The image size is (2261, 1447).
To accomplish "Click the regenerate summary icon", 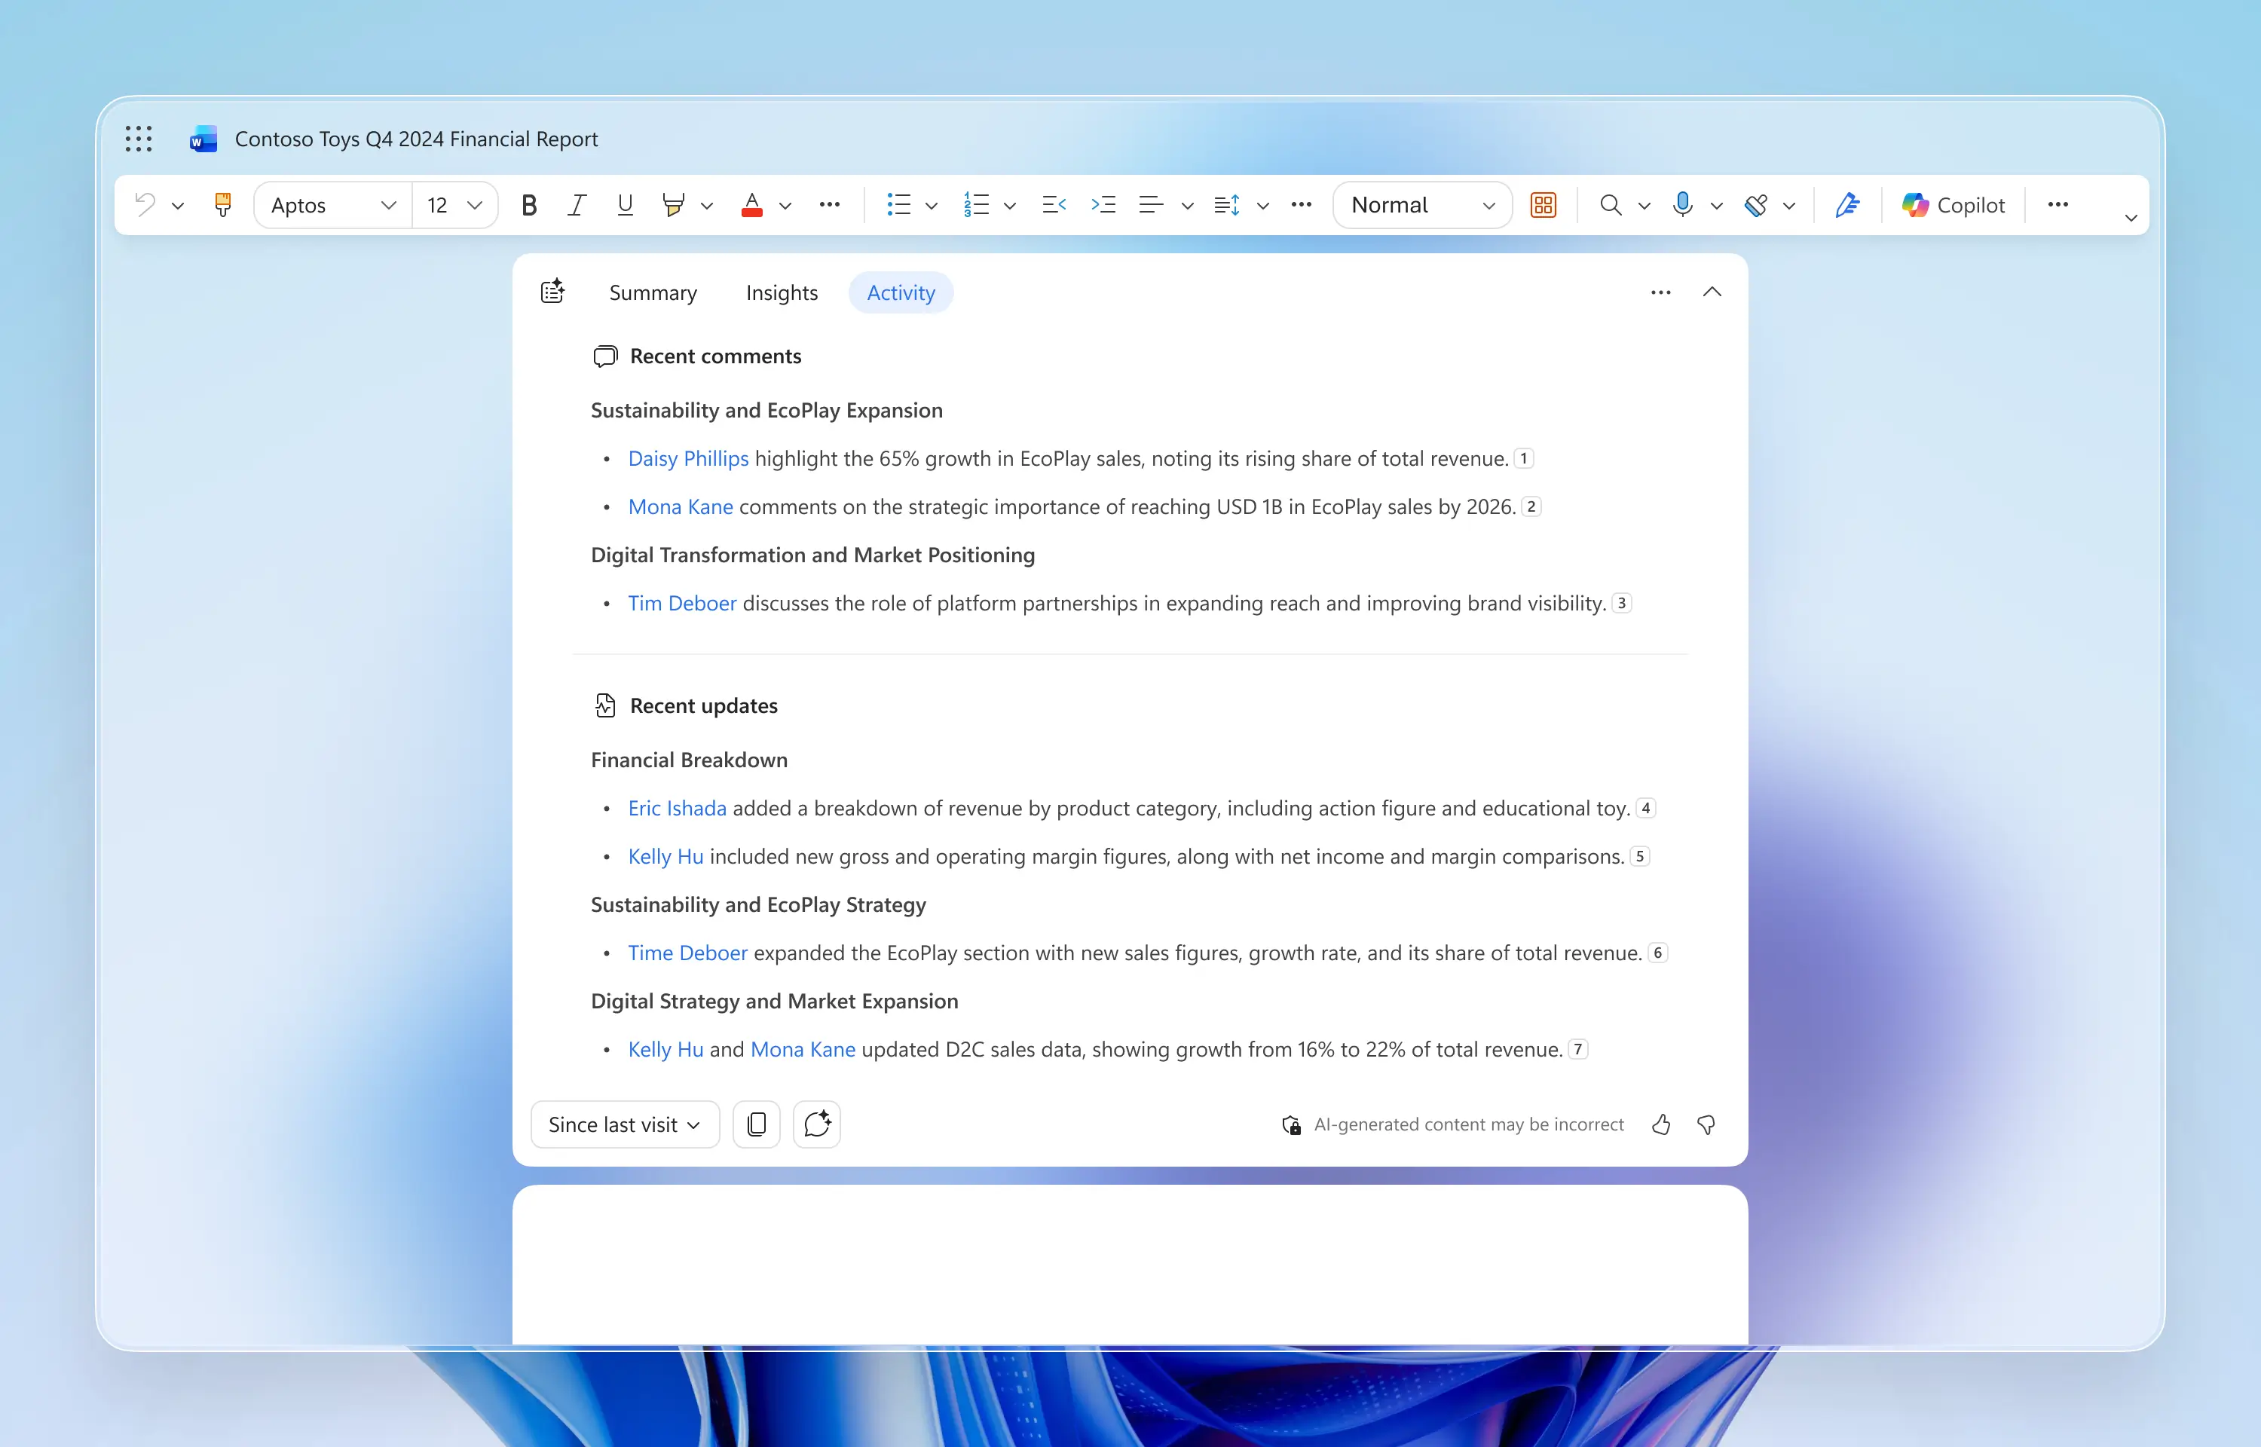I will click(x=816, y=1124).
